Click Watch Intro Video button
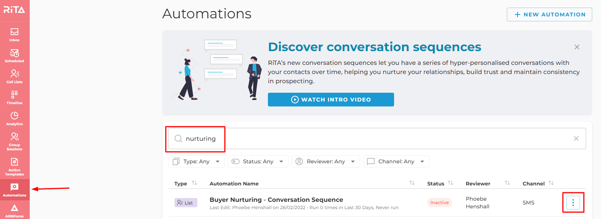The width and height of the screenshot is (601, 219). pyautogui.click(x=331, y=100)
